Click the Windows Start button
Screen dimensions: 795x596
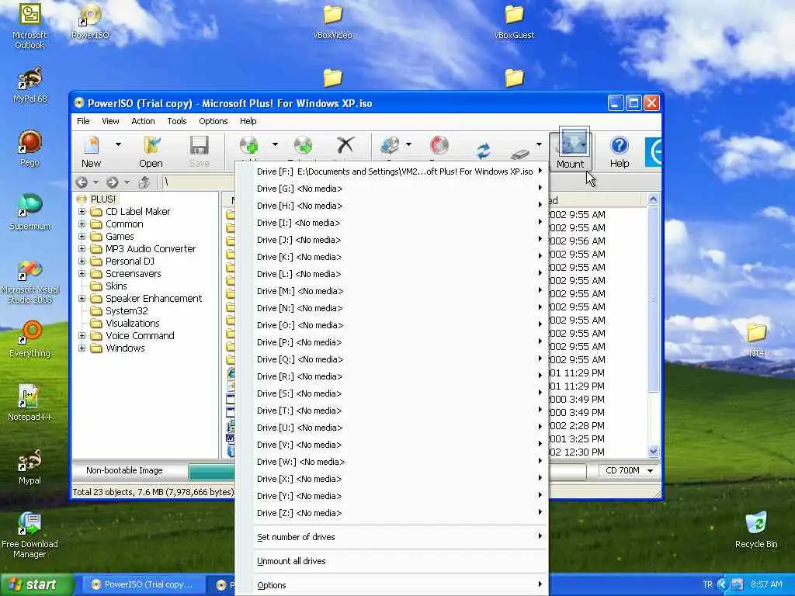(36, 585)
